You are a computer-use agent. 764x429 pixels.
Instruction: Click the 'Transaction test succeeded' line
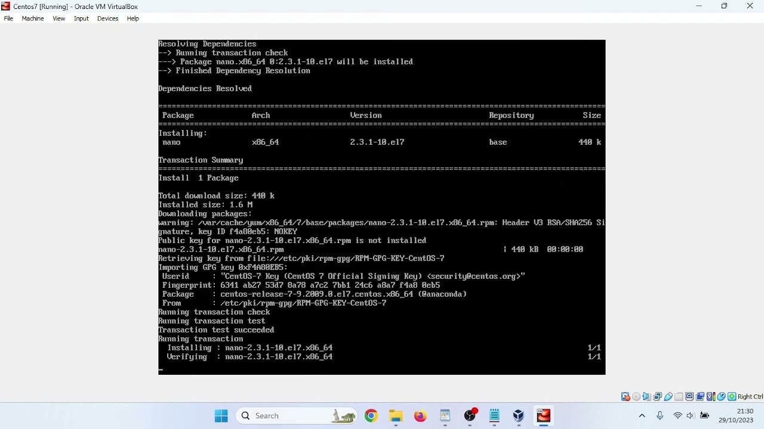pos(217,330)
